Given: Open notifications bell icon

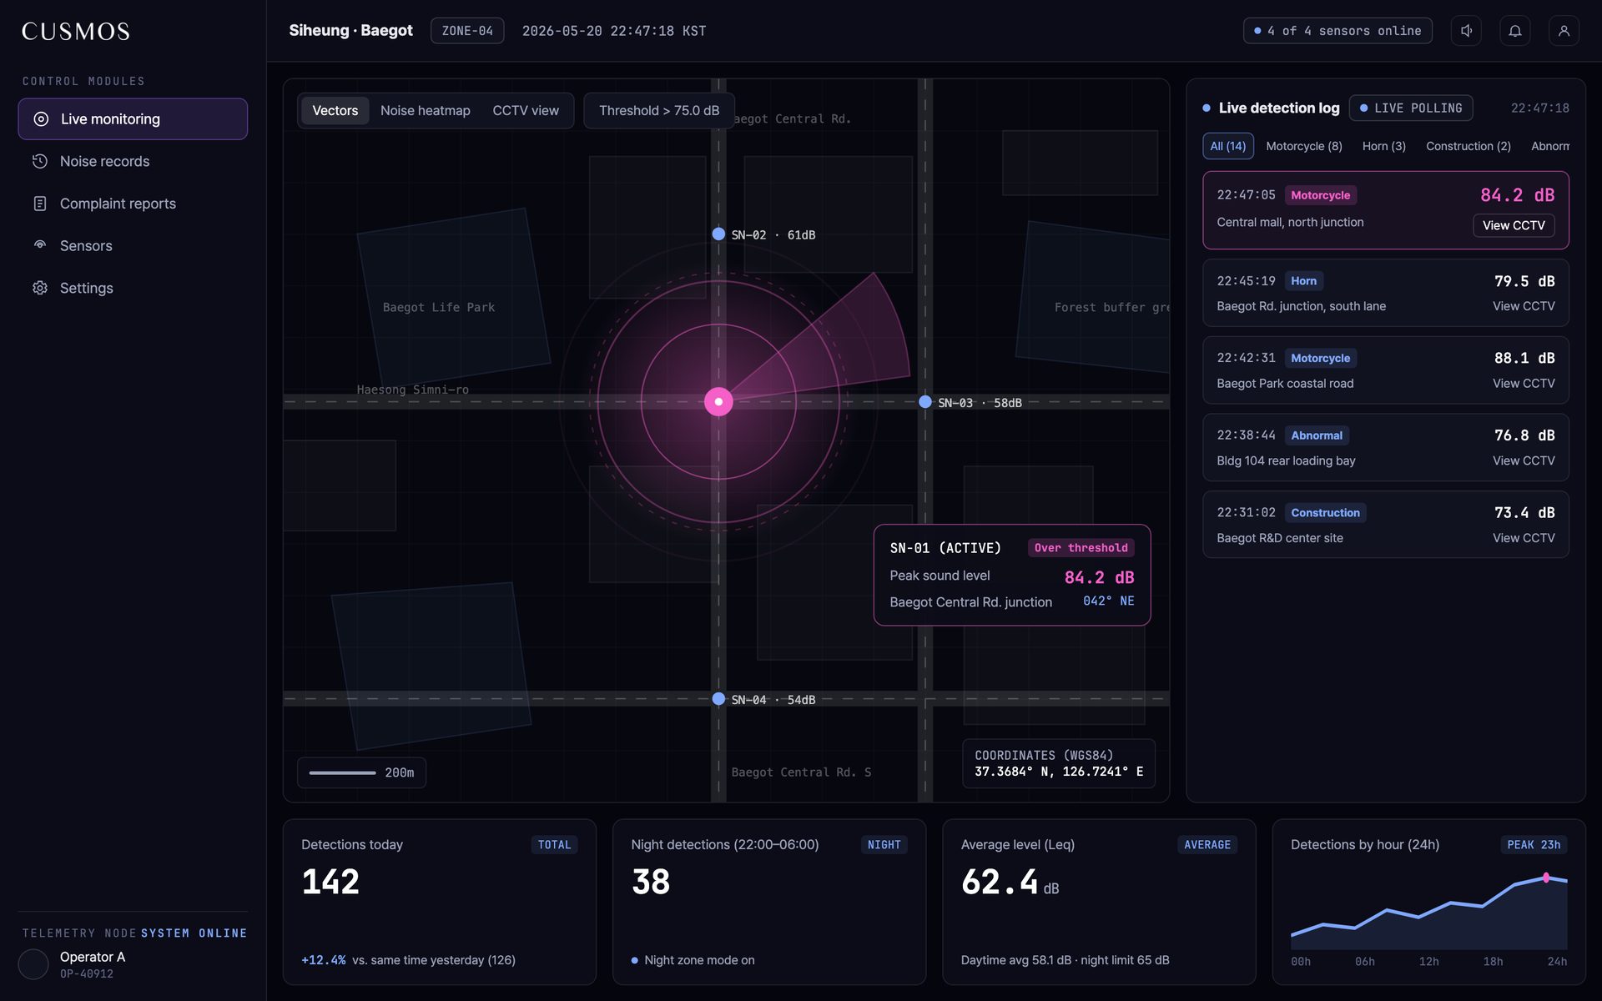Looking at the screenshot, I should pos(1515,31).
